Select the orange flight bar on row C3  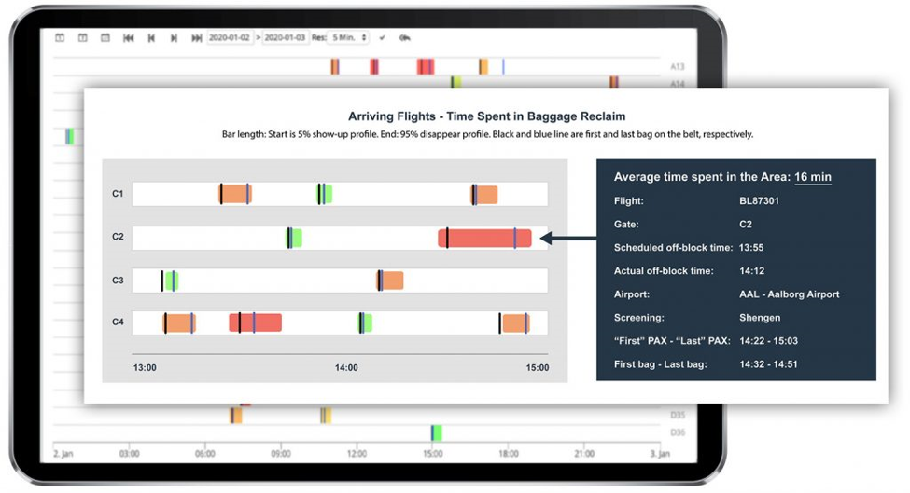point(391,281)
